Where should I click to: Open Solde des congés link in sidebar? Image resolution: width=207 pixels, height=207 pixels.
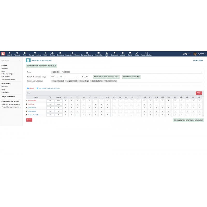click(7, 74)
